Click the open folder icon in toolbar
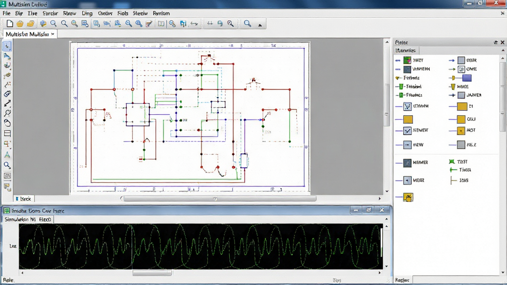Image resolution: width=507 pixels, height=285 pixels. coord(31,24)
